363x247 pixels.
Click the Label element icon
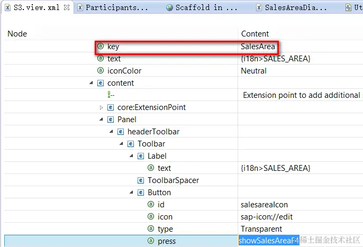coord(141,156)
